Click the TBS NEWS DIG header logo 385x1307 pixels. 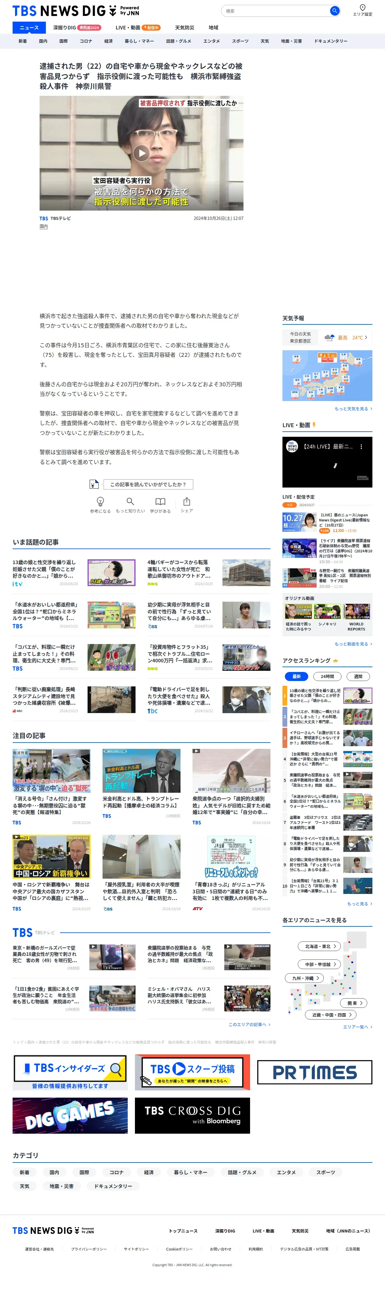click(76, 11)
